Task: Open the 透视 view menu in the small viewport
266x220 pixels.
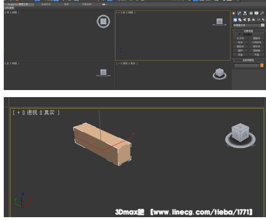Action: (x=125, y=63)
